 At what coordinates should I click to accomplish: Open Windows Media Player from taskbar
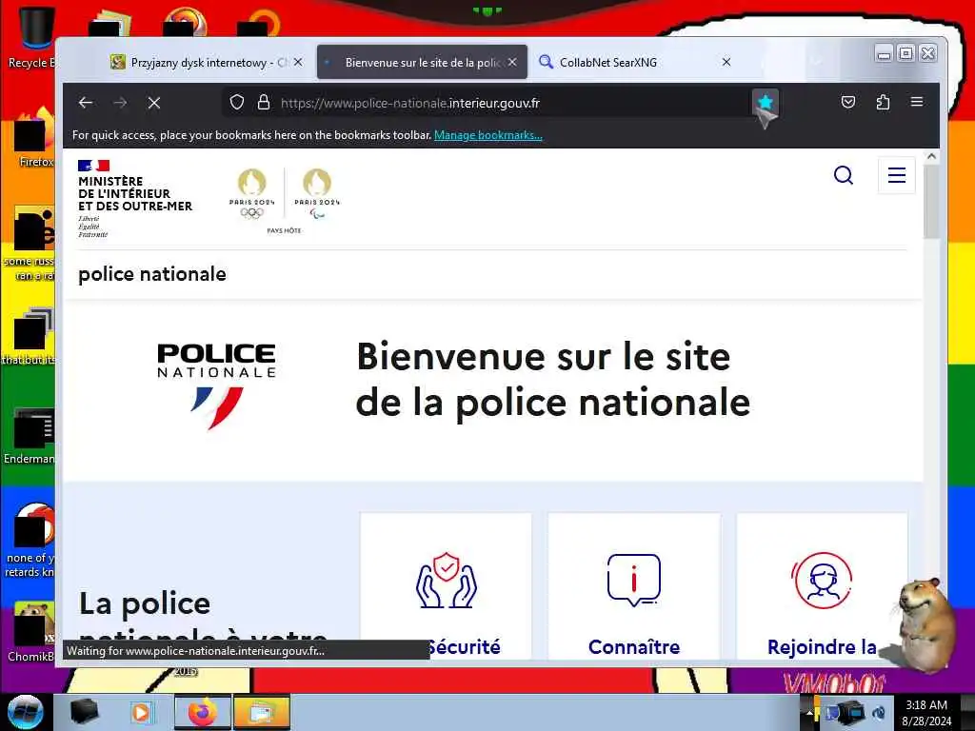141,712
